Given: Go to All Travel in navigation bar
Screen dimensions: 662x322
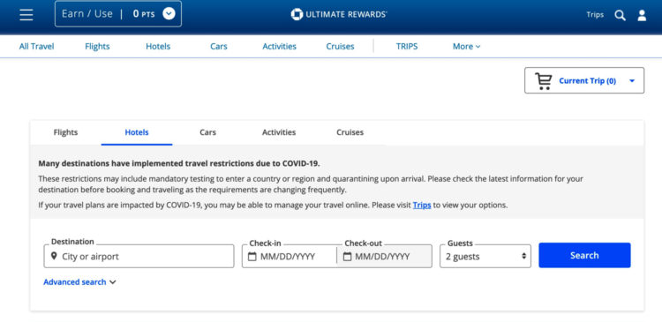Looking at the screenshot, I should click(37, 47).
